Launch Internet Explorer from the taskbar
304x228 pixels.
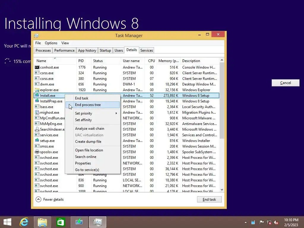point(24,222)
